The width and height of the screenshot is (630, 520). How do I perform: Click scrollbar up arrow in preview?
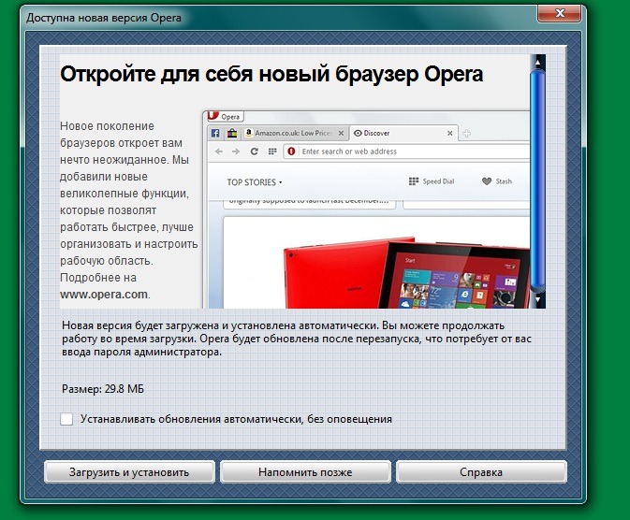[537, 62]
